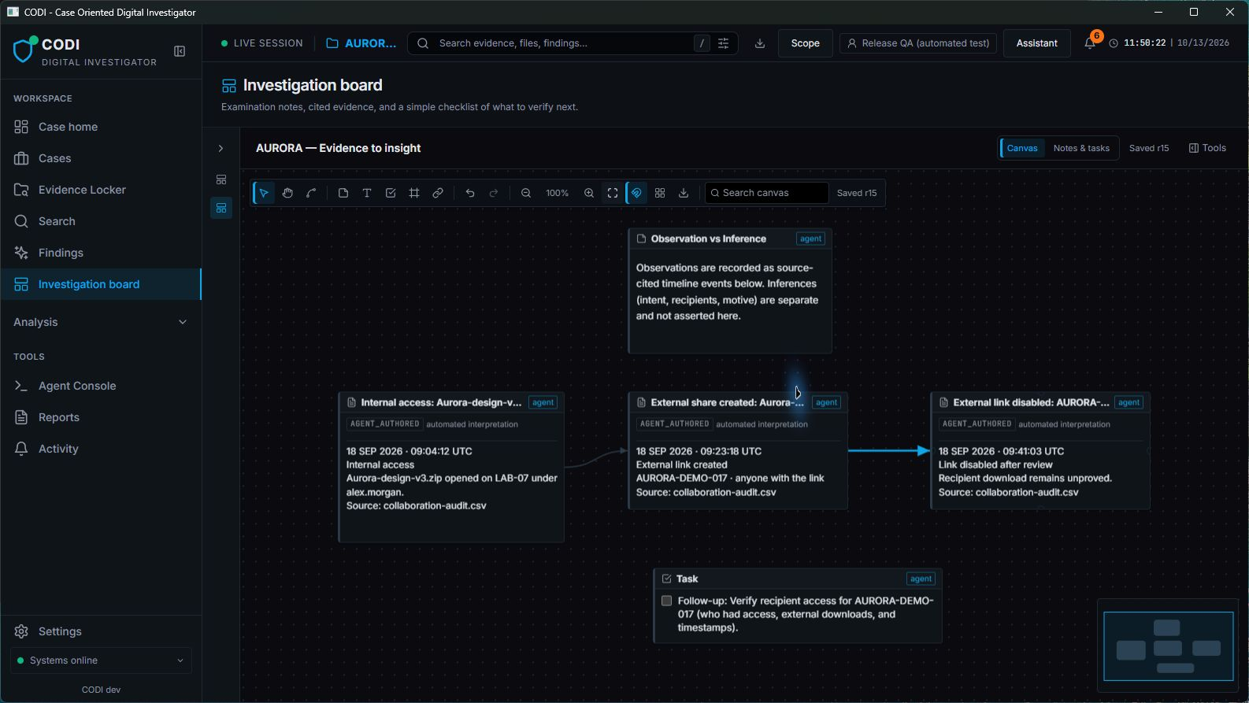The width and height of the screenshot is (1249, 703).
Task: Select the Canvas tab
Action: pos(1022,148)
